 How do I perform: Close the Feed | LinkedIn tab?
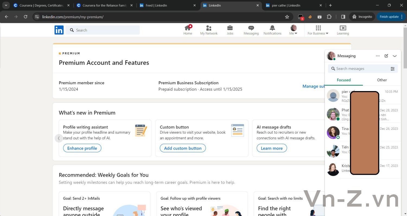[195, 5]
